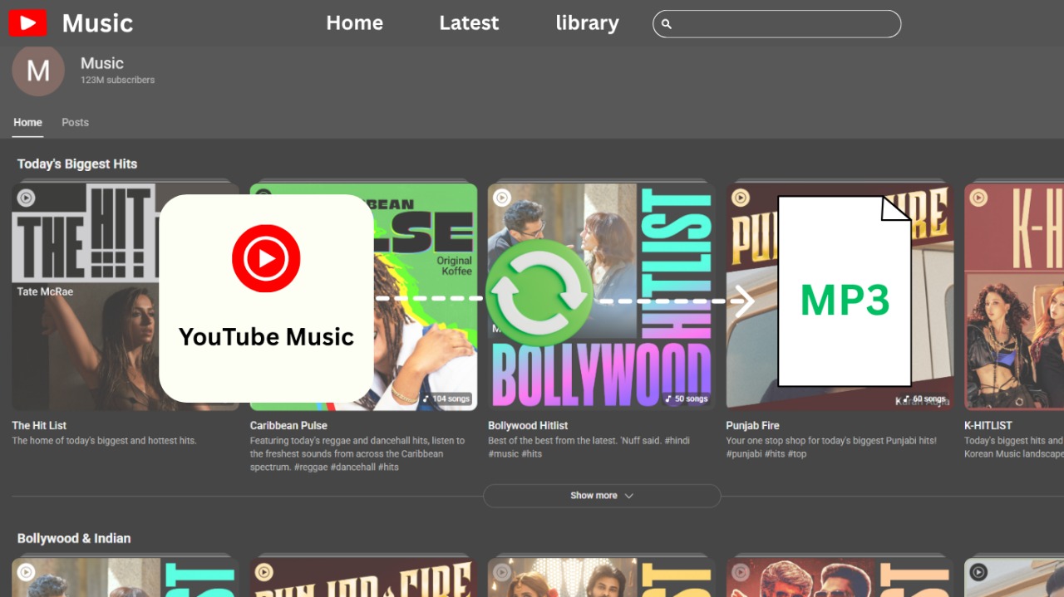Open Punjab Fire playlist title
The height and width of the screenshot is (597, 1064).
pos(752,425)
